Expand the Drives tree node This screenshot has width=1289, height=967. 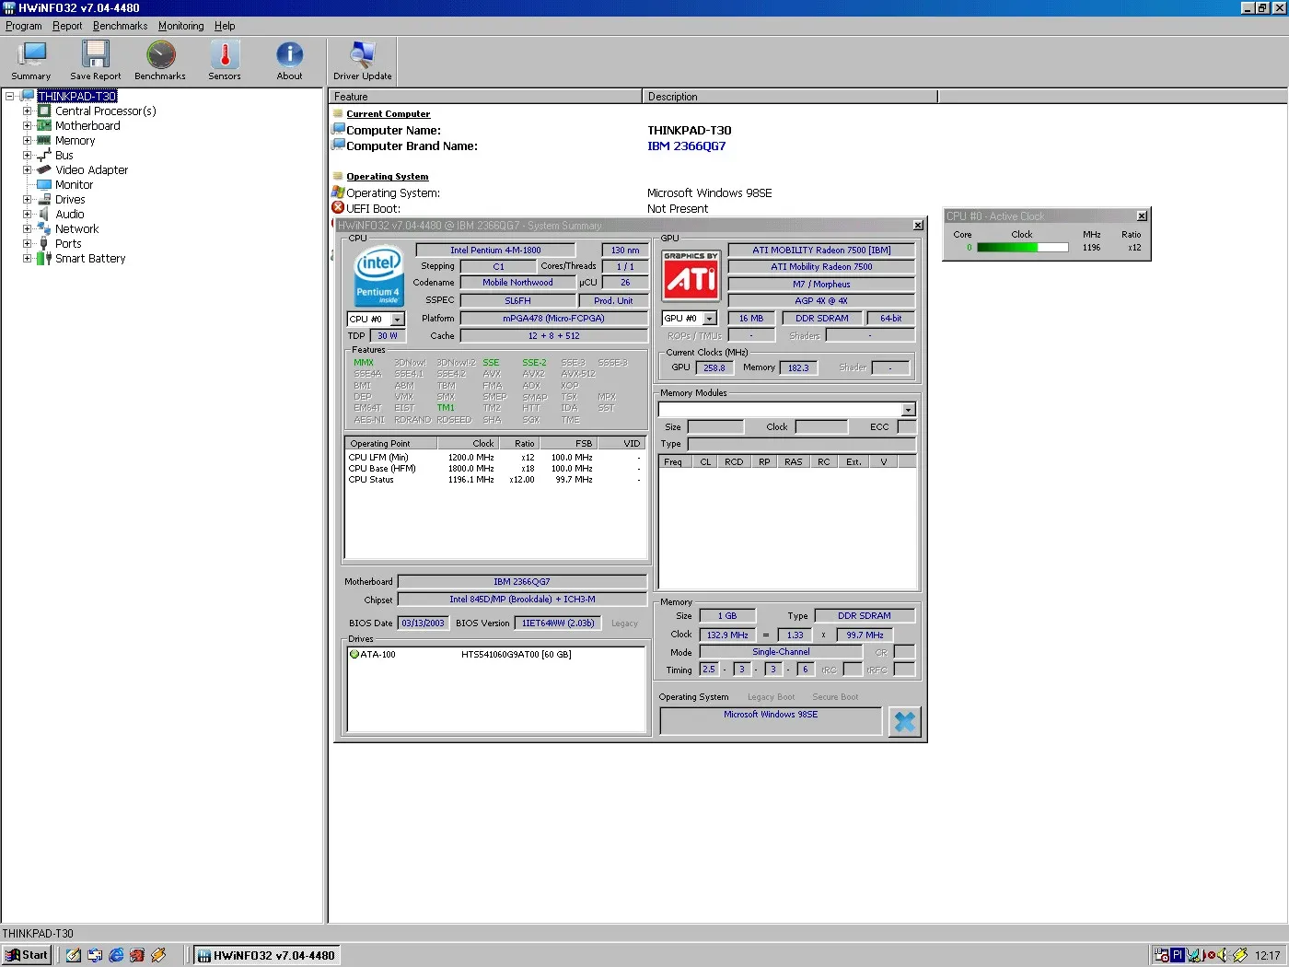click(27, 199)
